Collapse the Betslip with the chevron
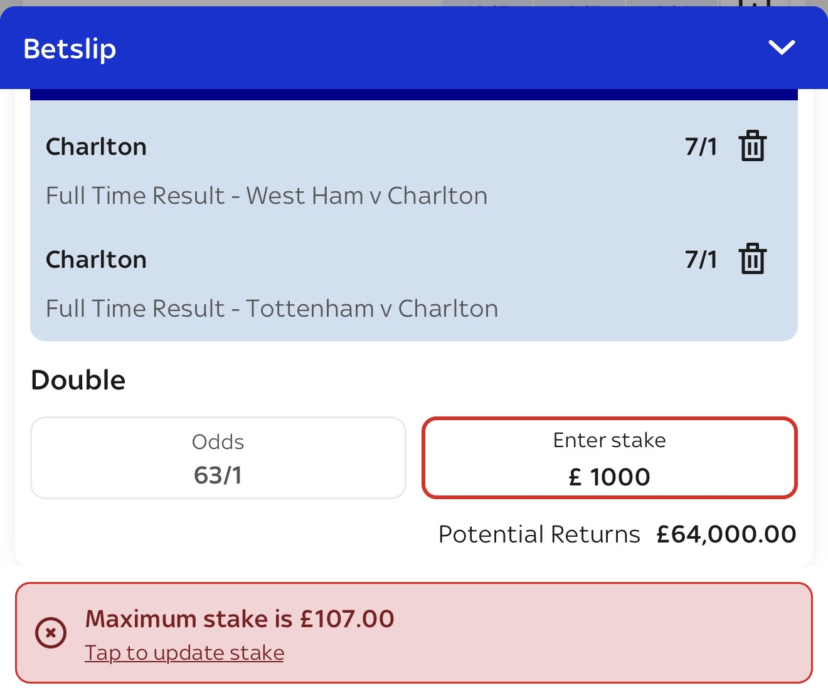828x693 pixels. 782,48
